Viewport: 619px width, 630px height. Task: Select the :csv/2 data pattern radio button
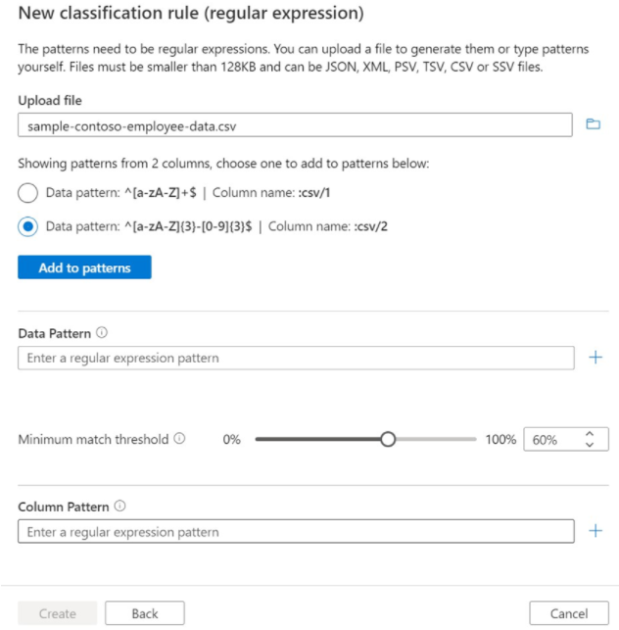(28, 226)
